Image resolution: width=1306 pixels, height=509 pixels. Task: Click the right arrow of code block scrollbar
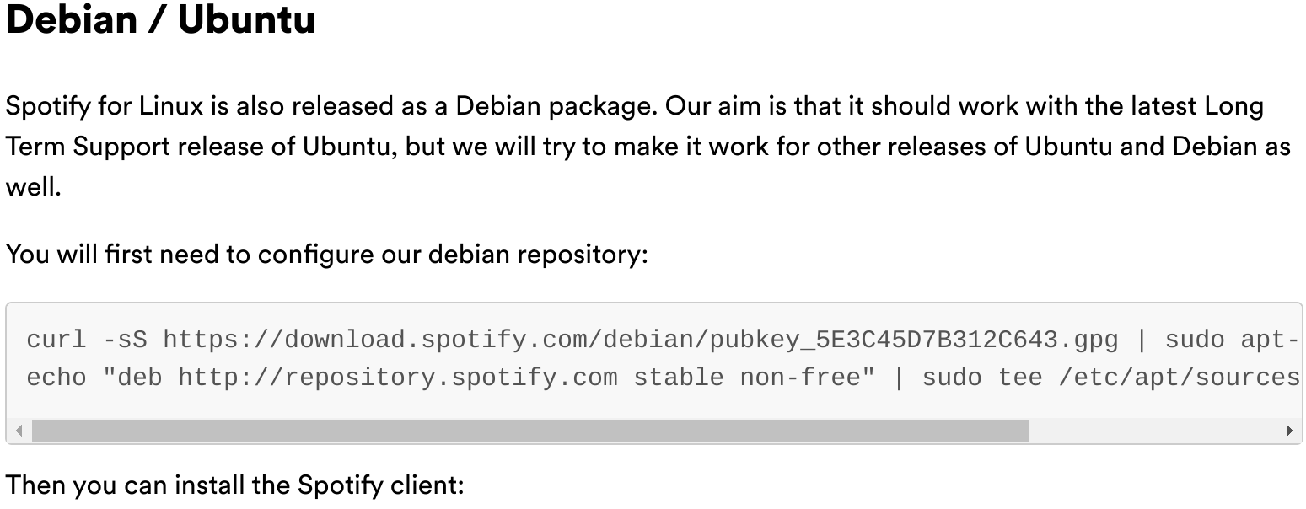point(1289,431)
